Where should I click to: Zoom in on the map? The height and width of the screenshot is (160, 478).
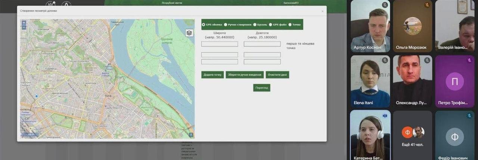point(24,23)
